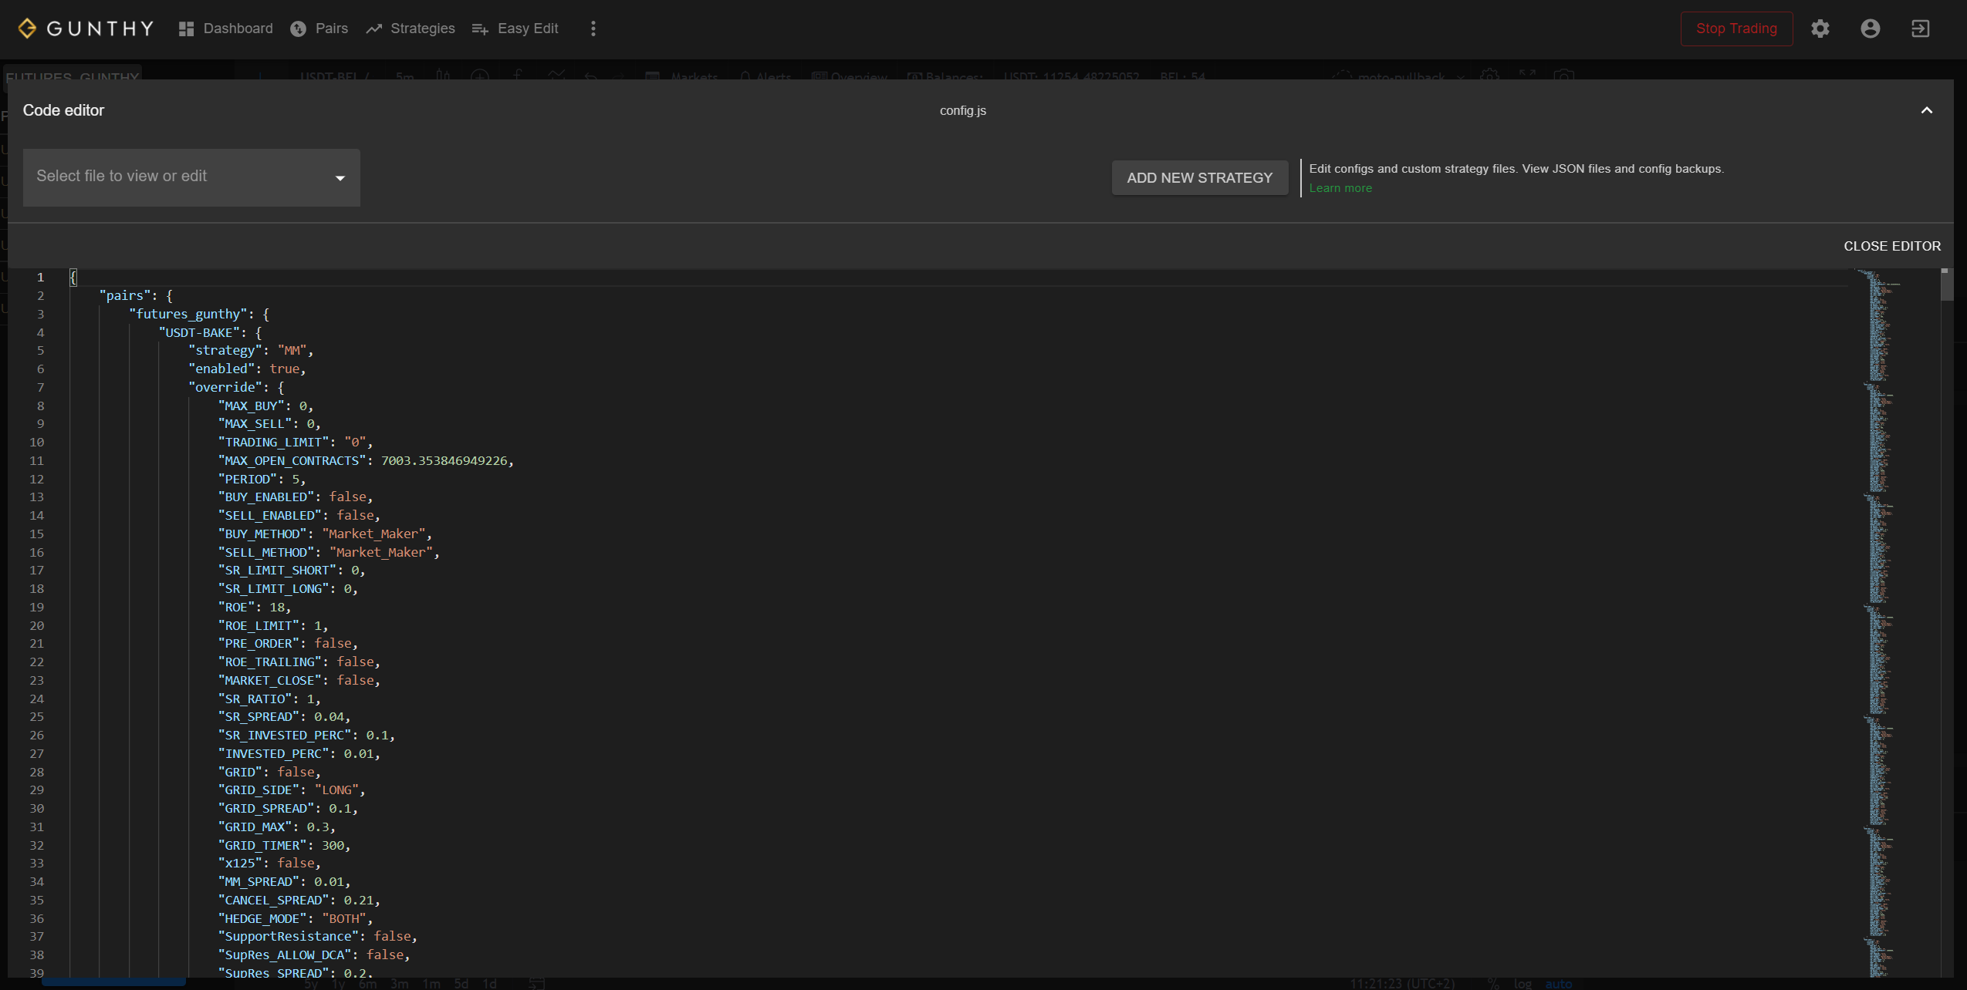Open the Pairs menu item
The height and width of the screenshot is (990, 1967).
tap(319, 29)
